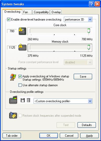
Task: Click the core clock GPU chip warning icon
Action: (x=22, y=31)
